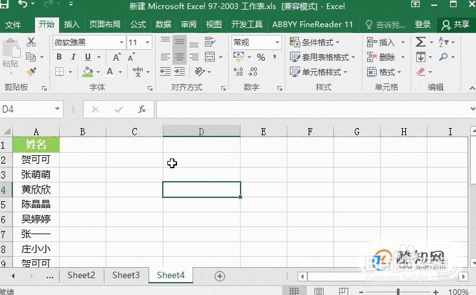Open number format dropdown 常规
The width and height of the screenshot is (476, 295).
pyautogui.click(x=277, y=43)
